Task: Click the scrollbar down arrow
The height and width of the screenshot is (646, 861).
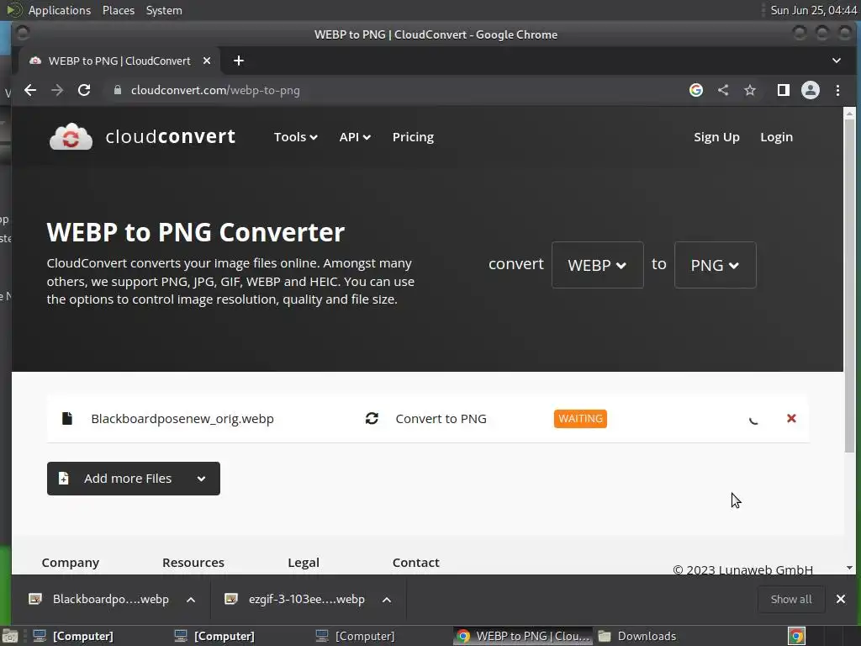Action: pos(849,568)
